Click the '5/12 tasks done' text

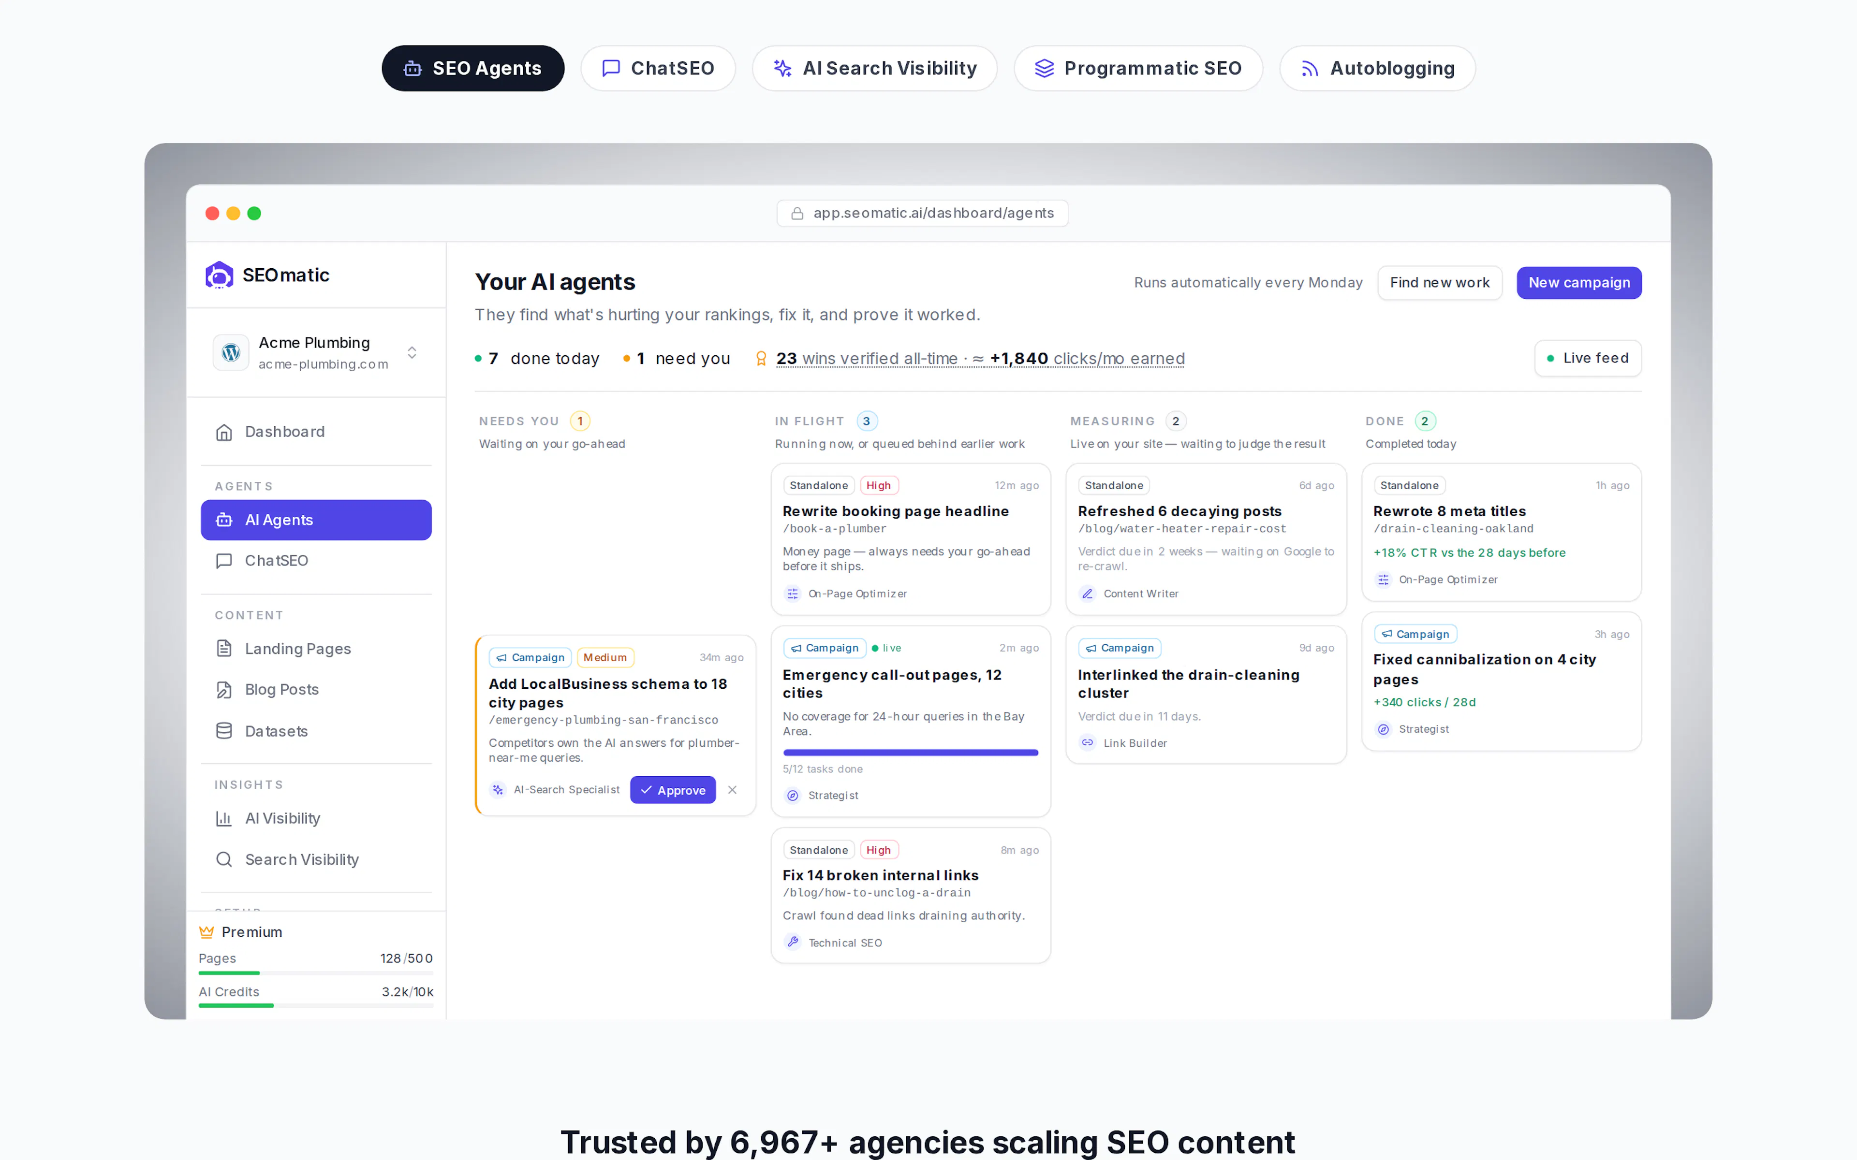pyautogui.click(x=823, y=768)
